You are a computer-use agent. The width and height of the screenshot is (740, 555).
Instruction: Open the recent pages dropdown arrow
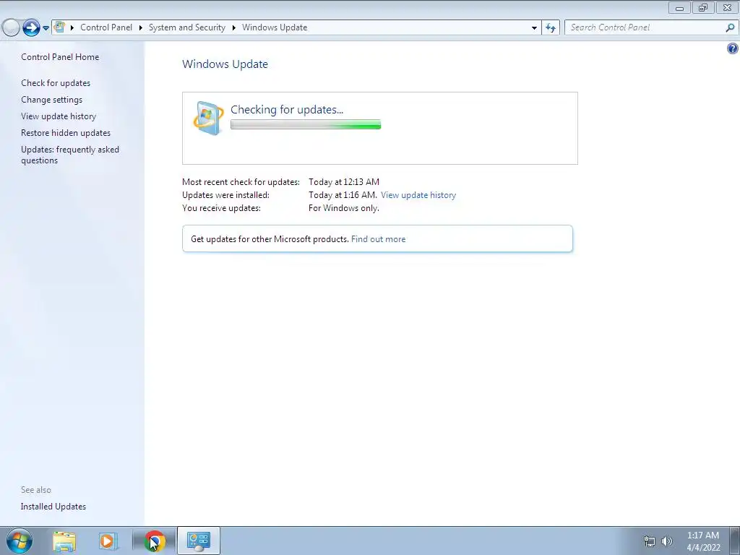pyautogui.click(x=46, y=28)
